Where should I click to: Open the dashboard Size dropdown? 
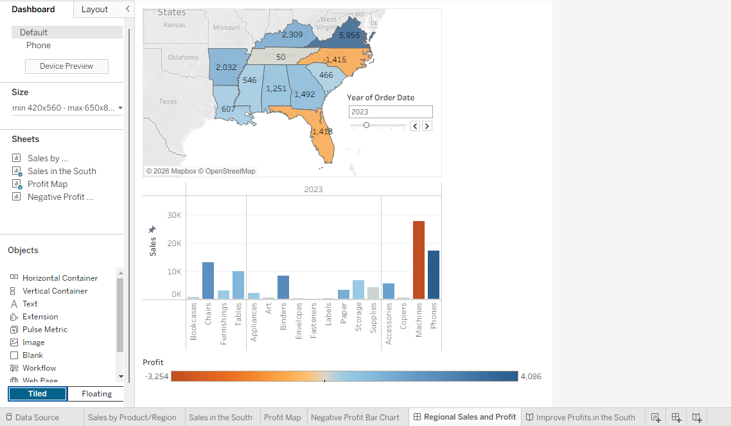click(67, 108)
